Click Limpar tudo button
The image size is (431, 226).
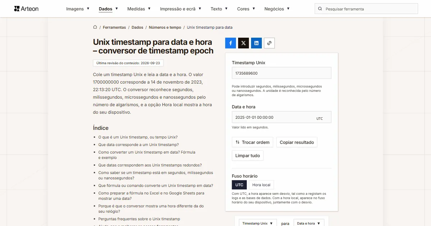(x=247, y=156)
